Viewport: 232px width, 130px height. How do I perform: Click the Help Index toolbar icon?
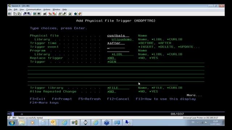pos(80,14)
